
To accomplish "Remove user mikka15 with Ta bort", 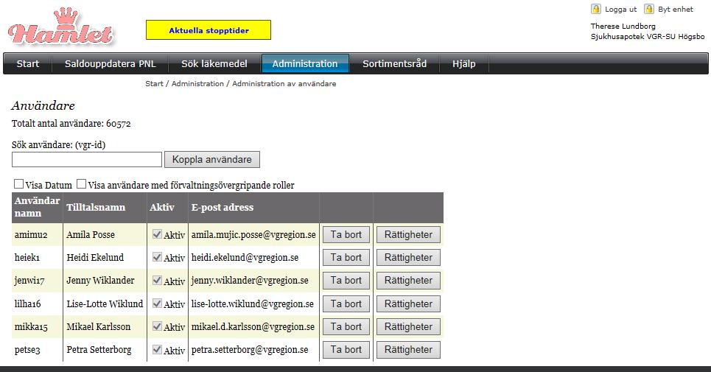I will tap(346, 326).
